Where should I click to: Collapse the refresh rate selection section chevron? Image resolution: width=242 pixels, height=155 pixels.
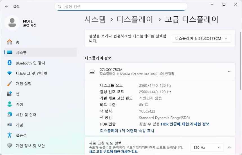(x=229, y=147)
